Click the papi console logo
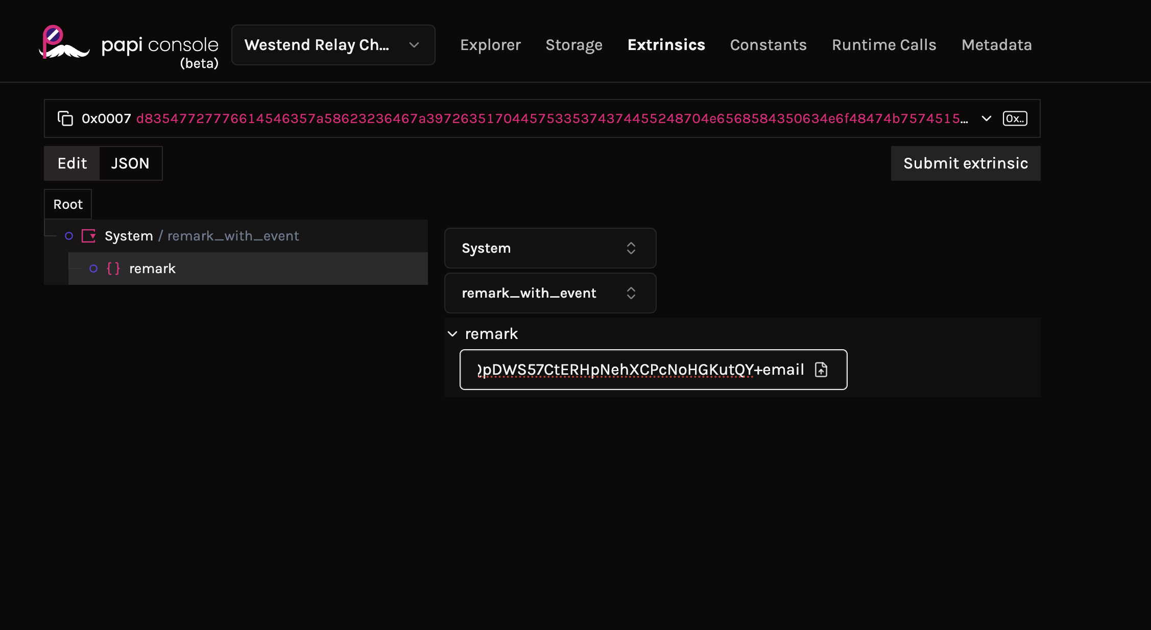This screenshot has width=1151, height=630. point(129,45)
